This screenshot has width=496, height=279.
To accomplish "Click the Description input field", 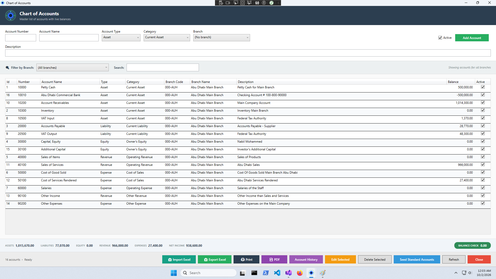I will tap(248, 53).
